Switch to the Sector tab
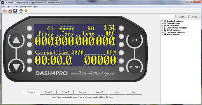202x105 pixels. (117, 92)
